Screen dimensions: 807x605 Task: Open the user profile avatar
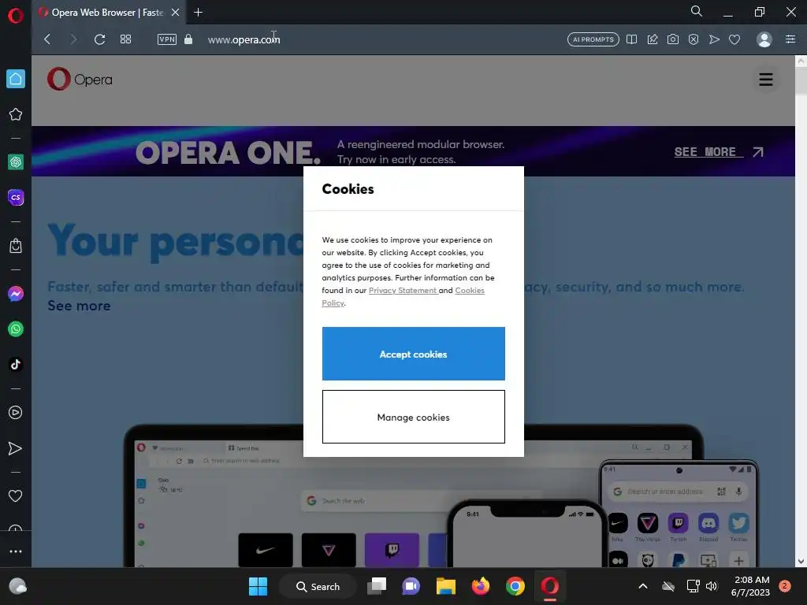(764, 39)
